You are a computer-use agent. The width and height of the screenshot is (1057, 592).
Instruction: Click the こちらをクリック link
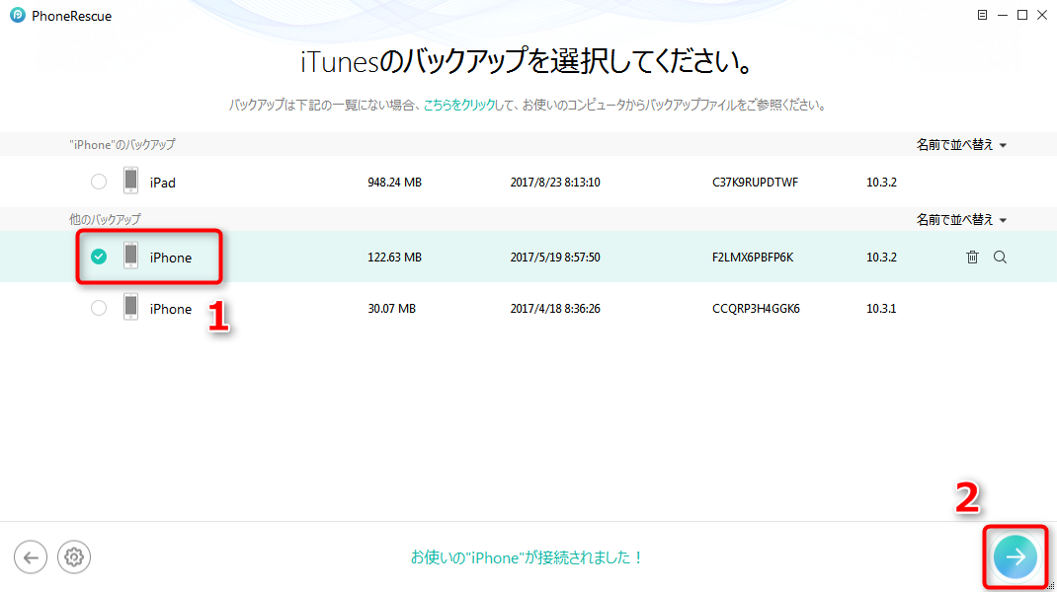coord(459,105)
